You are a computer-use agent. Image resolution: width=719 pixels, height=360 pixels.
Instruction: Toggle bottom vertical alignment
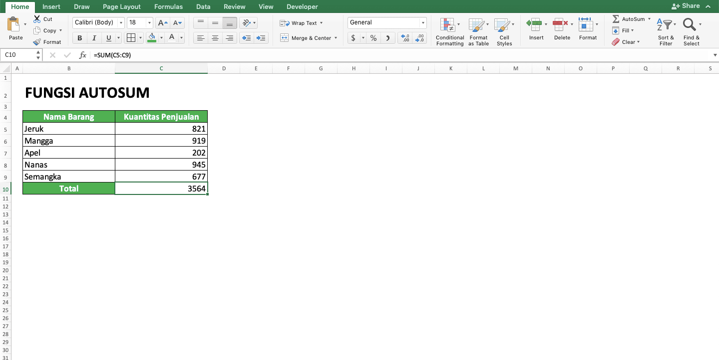(230, 23)
